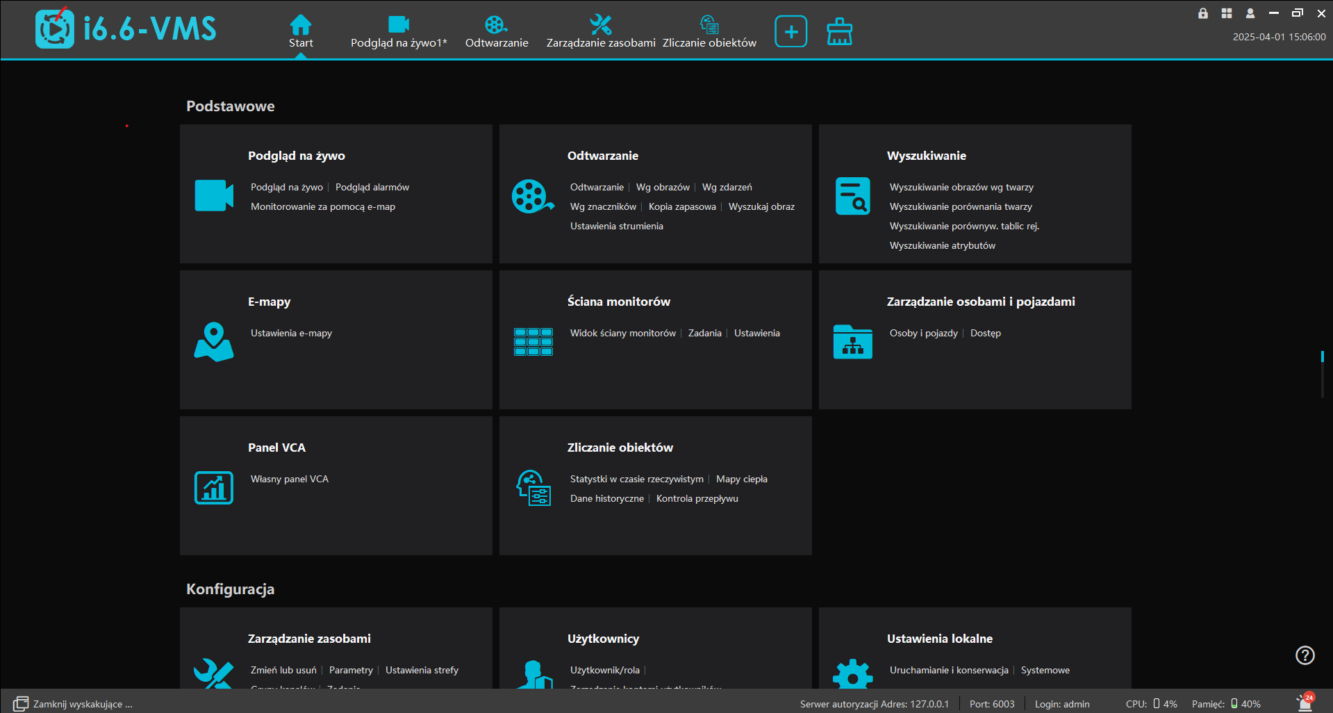Click the Wyszukiwanie document search icon
1333x713 pixels.
tap(852, 196)
